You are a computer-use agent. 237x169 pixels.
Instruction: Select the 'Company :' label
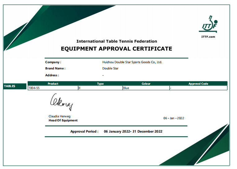pyautogui.click(x=53, y=62)
